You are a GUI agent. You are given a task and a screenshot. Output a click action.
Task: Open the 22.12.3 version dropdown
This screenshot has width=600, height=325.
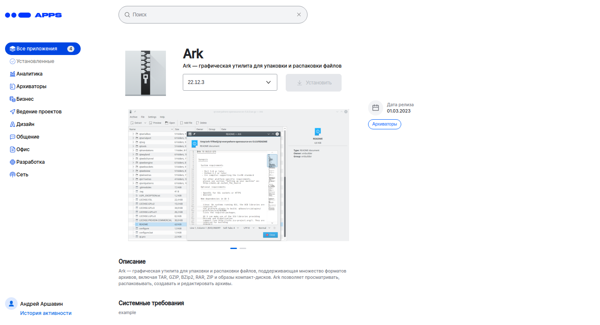230,82
